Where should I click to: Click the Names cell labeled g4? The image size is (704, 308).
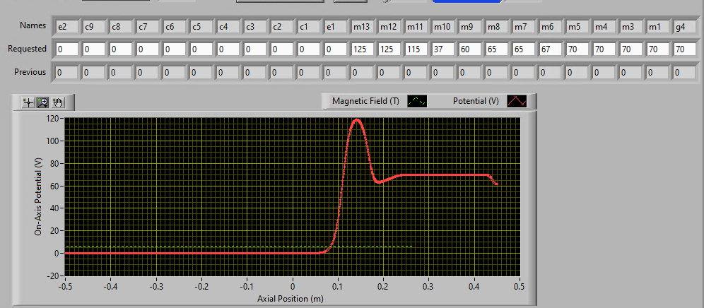[685, 27]
